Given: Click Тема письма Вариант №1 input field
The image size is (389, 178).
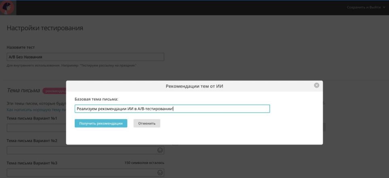Looking at the screenshot, I should (x=36, y=128).
